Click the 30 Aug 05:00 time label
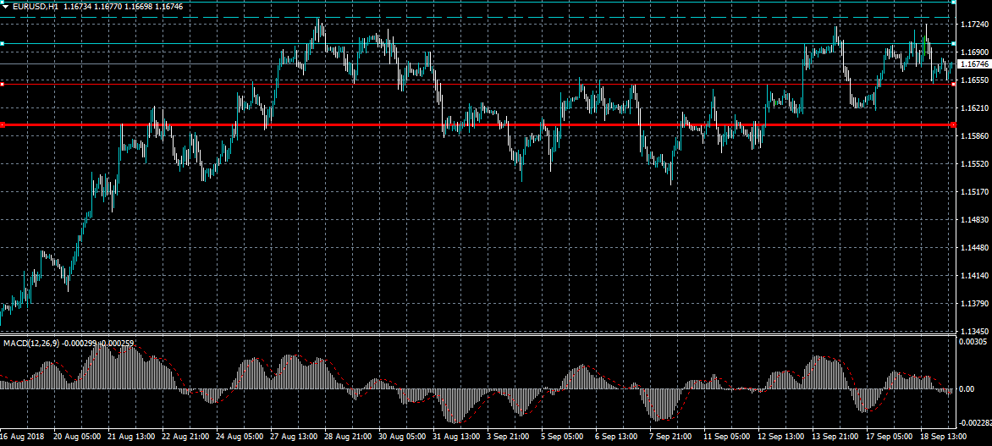This screenshot has width=992, height=446. tap(402, 438)
